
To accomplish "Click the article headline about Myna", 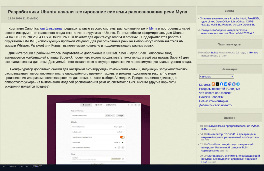I will pyautogui.click(x=97, y=12).
